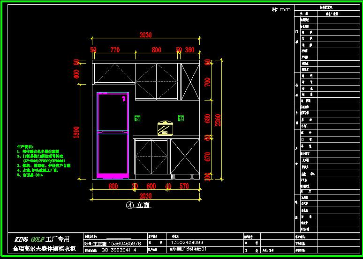
Task: Click the 2260 overall height dimension
Action: [218, 120]
